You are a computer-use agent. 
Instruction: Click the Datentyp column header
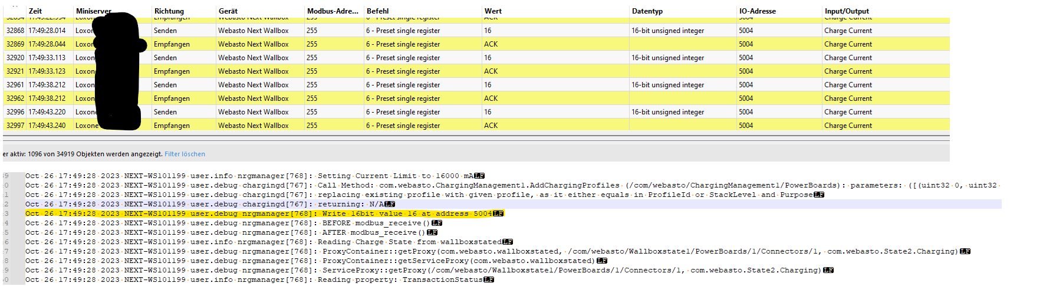(647, 11)
